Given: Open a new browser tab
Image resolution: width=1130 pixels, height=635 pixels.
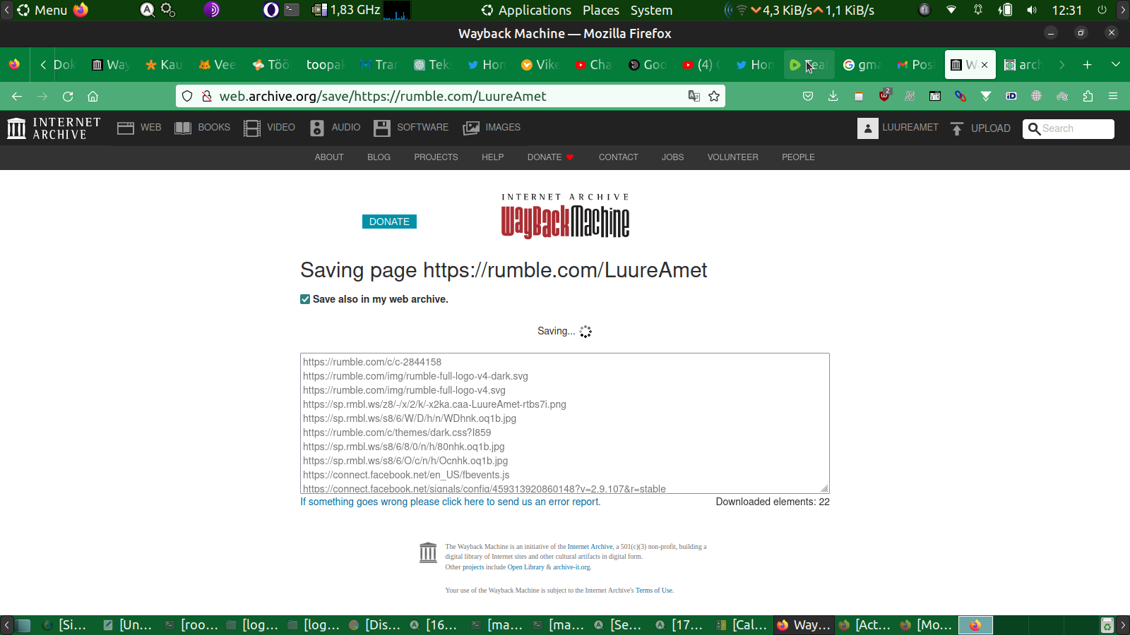Looking at the screenshot, I should pyautogui.click(x=1088, y=65).
